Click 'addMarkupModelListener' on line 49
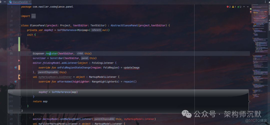Viewport: 270px width, 125px height. tap(77, 119)
